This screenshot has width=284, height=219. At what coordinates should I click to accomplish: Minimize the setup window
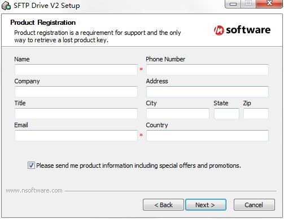(233, 4)
